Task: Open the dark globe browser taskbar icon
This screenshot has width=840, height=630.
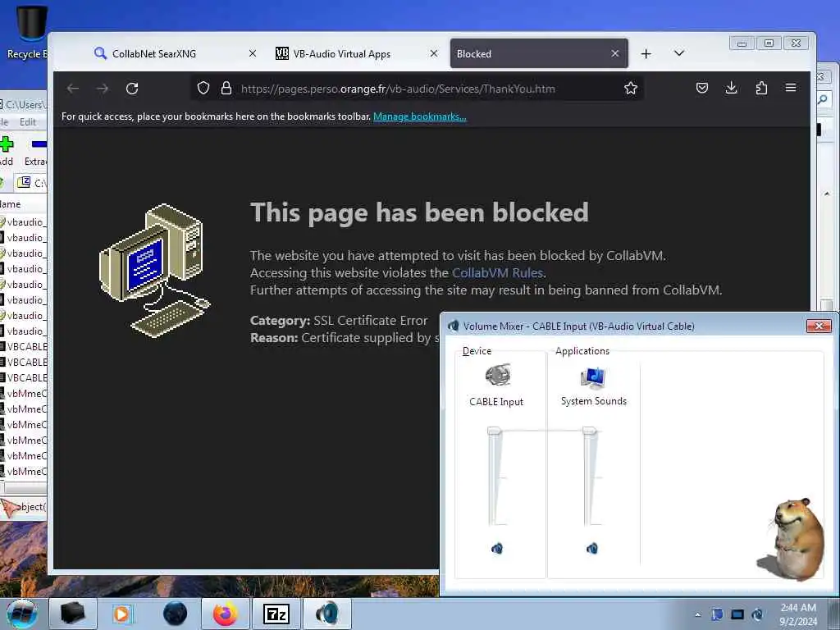Action: pyautogui.click(x=176, y=614)
